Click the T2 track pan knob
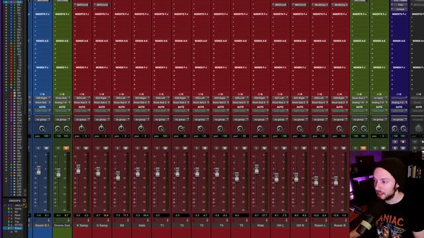The image size is (424, 238). [181, 129]
